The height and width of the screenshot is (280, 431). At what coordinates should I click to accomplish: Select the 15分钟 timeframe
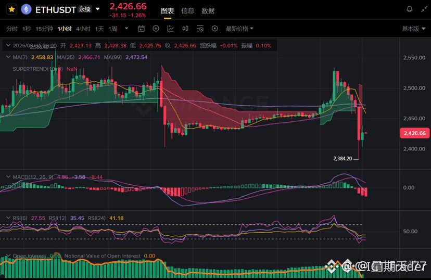(44, 29)
